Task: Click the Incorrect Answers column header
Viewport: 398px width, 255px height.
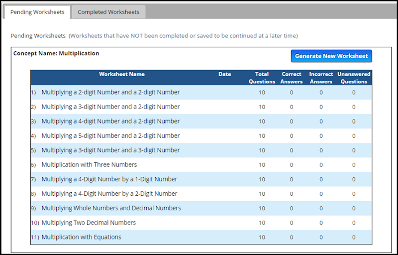Action: (x=321, y=78)
